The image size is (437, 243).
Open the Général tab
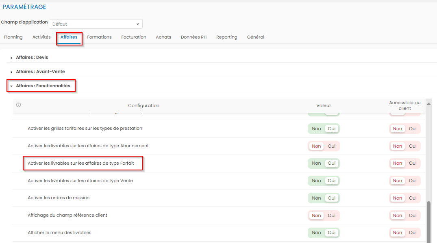tap(255, 37)
